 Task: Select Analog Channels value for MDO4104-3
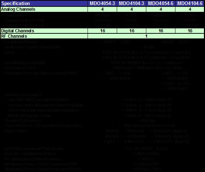click(132, 9)
